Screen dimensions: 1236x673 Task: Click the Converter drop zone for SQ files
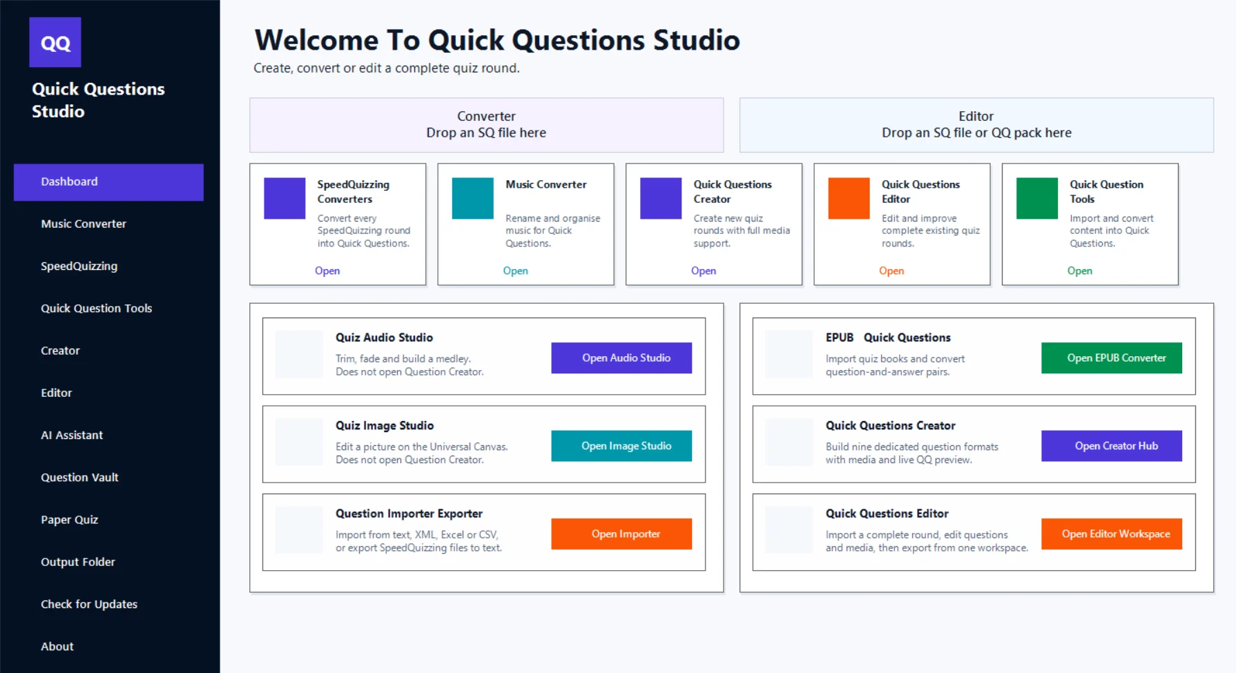[487, 125]
